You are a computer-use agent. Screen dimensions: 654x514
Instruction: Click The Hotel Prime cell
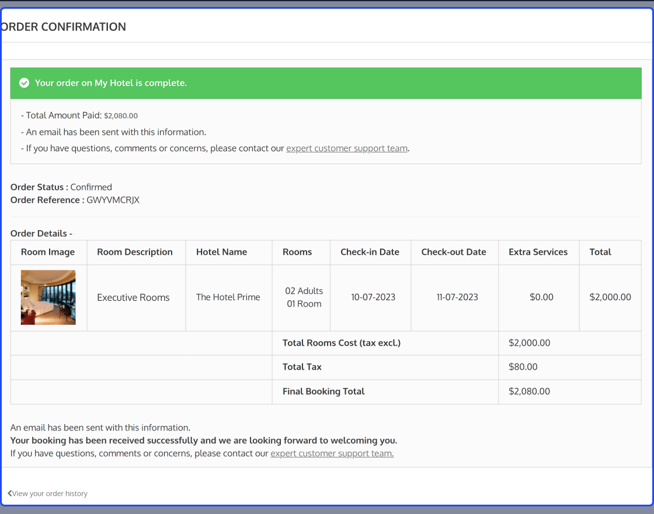(x=228, y=297)
